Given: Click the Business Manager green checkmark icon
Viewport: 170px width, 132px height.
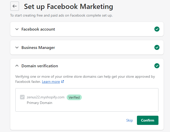Looking at the screenshot, I should pyautogui.click(x=157, y=47).
